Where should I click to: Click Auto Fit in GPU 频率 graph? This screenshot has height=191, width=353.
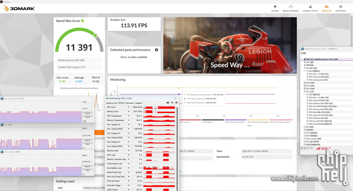(88, 140)
